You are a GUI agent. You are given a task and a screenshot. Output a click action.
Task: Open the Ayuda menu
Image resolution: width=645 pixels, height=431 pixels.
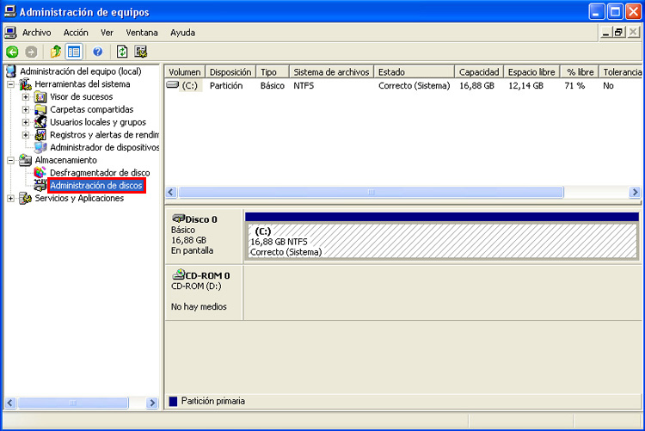pyautogui.click(x=182, y=33)
